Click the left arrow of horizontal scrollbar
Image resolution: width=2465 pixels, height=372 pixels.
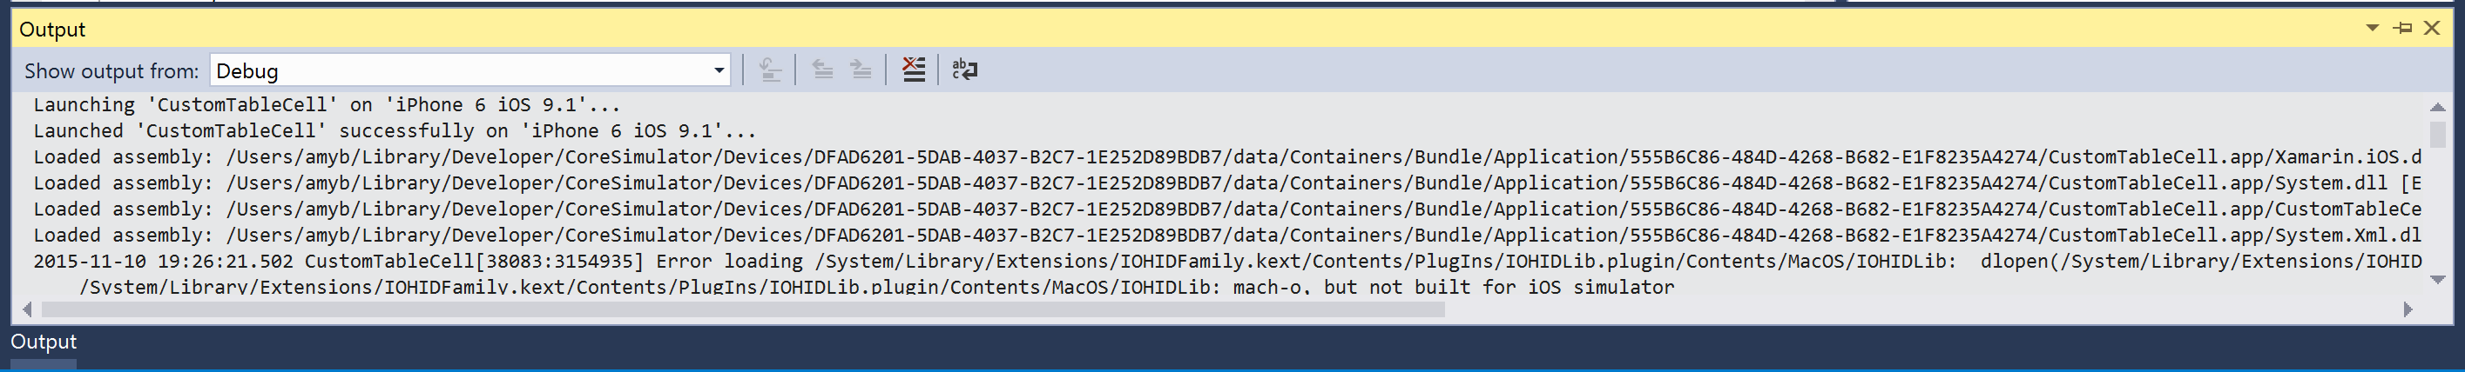27,309
